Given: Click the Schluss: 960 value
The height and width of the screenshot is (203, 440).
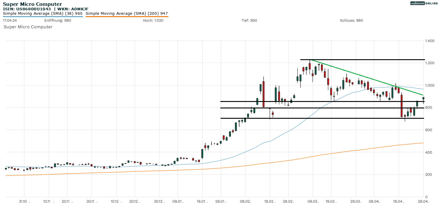Looking at the screenshot, I should (351, 20).
